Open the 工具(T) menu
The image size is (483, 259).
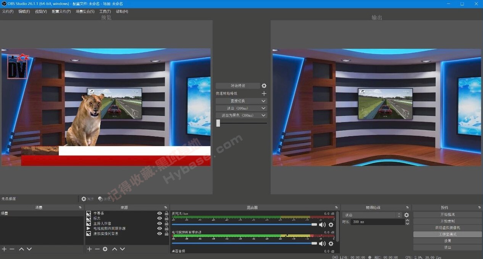[104, 11]
